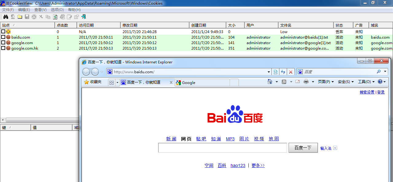Click the edit cookie notepad-with-pen icon
This screenshot has height=182, width=393.
click(x=69, y=17)
